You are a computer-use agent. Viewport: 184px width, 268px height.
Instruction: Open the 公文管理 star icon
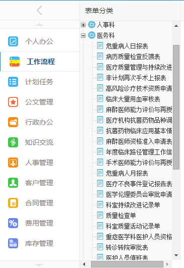(13, 102)
